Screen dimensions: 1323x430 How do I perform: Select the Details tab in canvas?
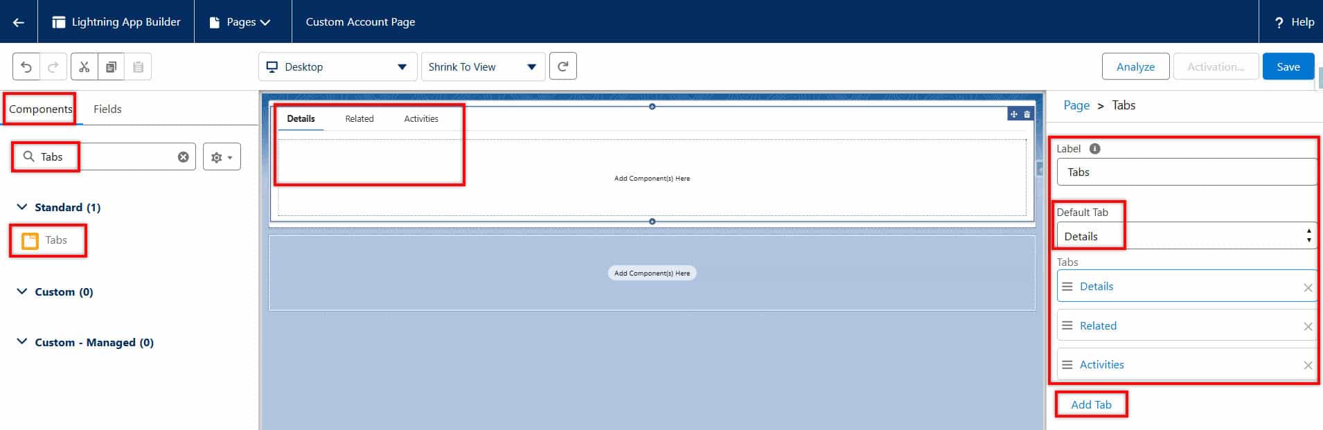tap(301, 119)
